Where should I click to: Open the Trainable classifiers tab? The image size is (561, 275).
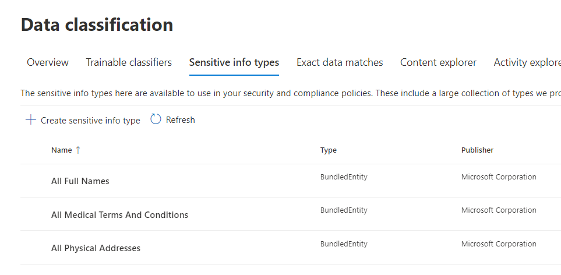129,62
